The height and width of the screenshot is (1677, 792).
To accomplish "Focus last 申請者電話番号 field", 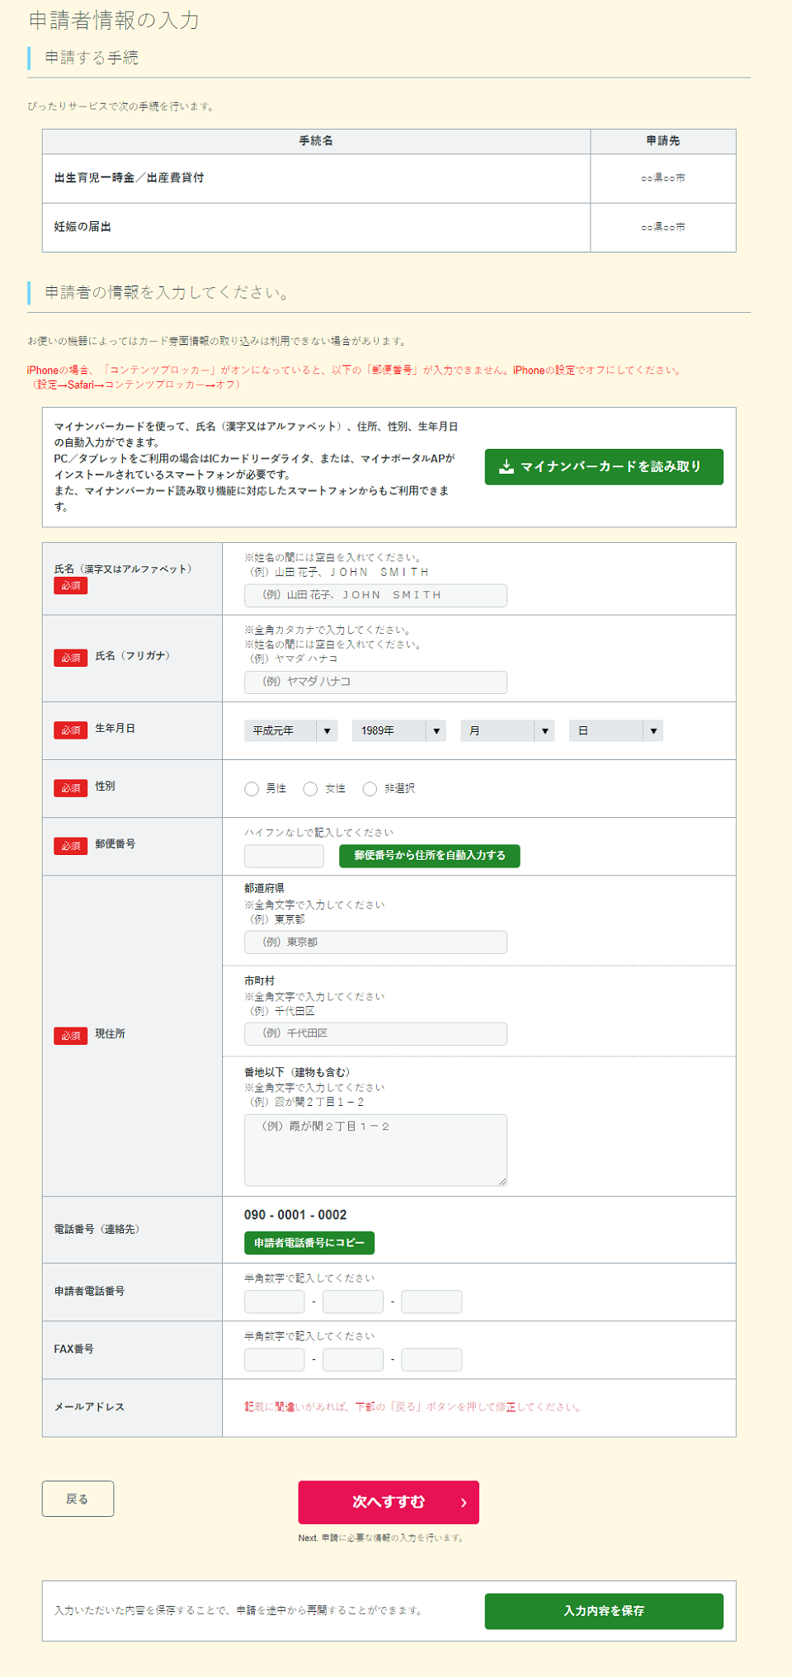I will pyautogui.click(x=431, y=1301).
